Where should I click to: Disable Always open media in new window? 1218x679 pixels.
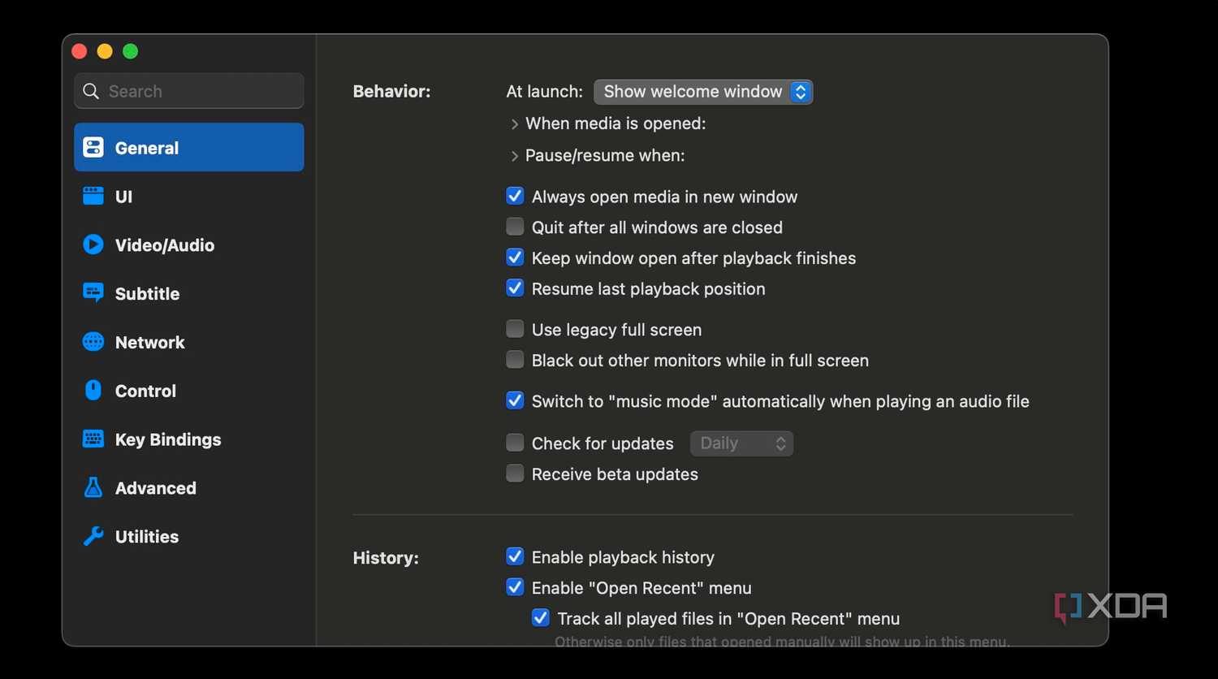point(515,196)
